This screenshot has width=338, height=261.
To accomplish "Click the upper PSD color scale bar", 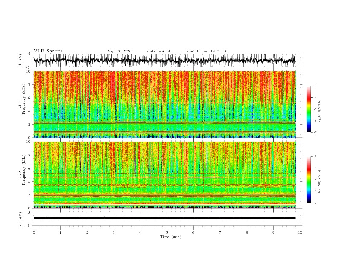I will [x=309, y=109].
